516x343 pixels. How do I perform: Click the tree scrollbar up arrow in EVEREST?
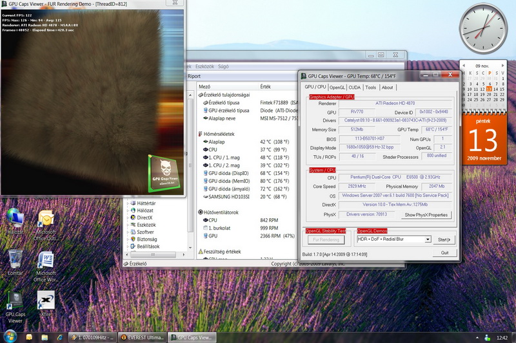[190, 95]
